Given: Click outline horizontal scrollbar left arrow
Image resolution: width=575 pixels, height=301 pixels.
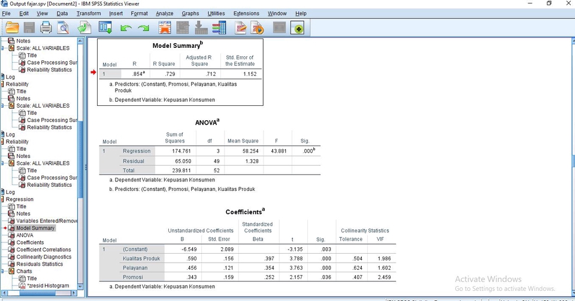Looking at the screenshot, I should (4, 293).
